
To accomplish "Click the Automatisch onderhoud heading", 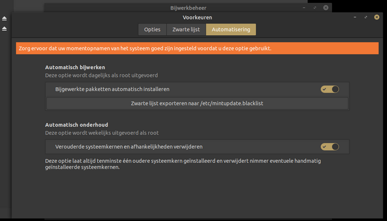I will pos(77,125).
